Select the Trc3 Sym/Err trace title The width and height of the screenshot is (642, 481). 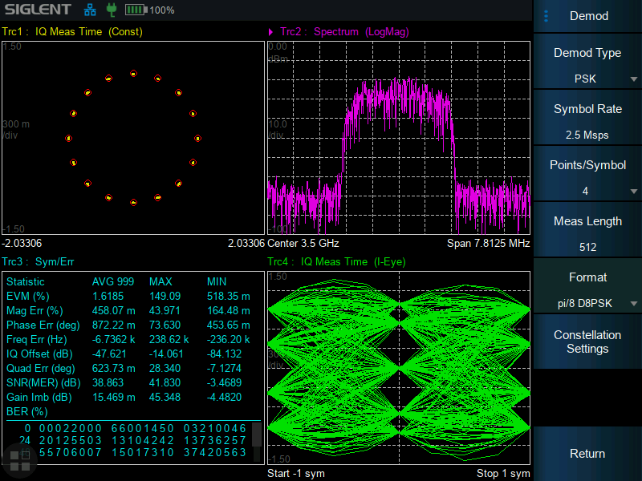[x=39, y=261]
